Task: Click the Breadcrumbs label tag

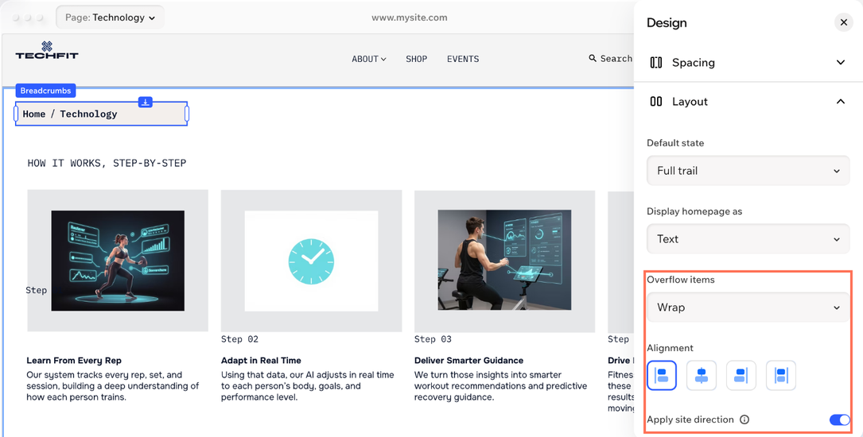Action: pyautogui.click(x=45, y=91)
